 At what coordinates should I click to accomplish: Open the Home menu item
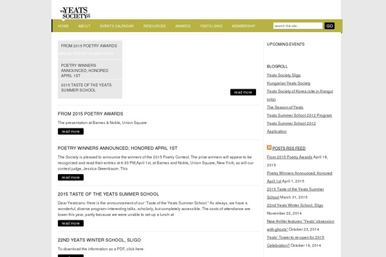click(x=63, y=26)
